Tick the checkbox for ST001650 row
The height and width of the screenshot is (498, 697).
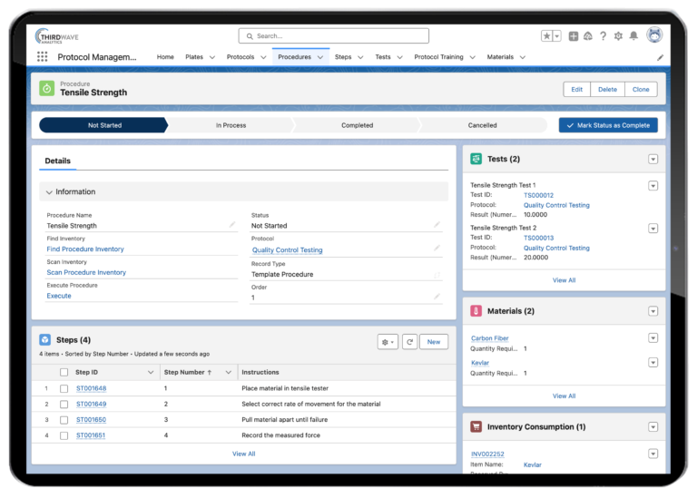pyautogui.click(x=64, y=420)
